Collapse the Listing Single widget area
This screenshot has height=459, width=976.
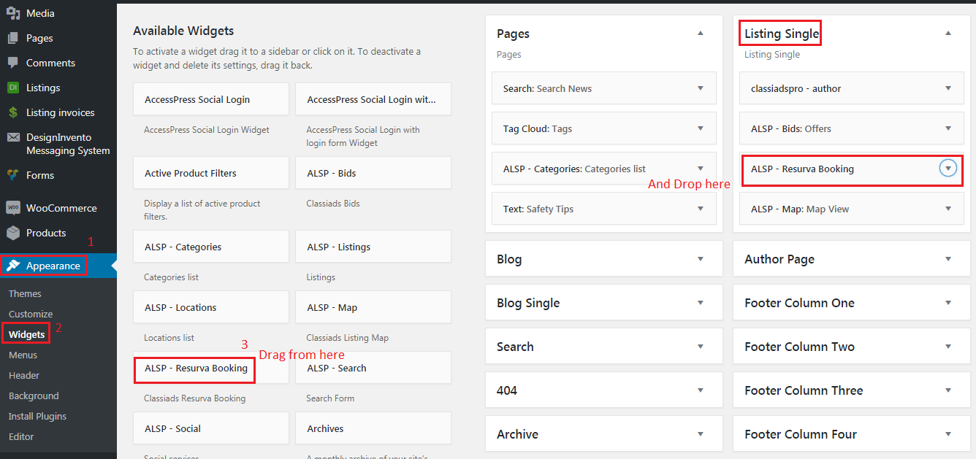948,34
